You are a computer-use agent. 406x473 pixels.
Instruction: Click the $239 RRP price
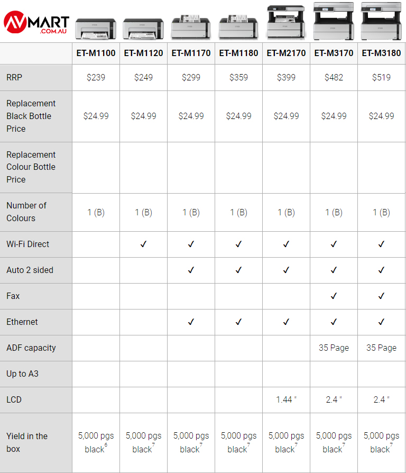coord(96,77)
